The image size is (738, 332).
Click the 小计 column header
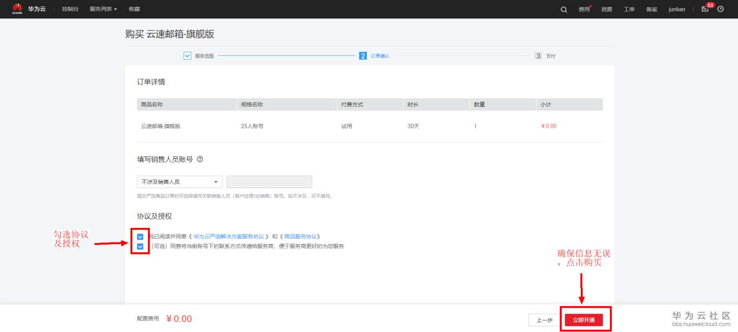click(546, 105)
